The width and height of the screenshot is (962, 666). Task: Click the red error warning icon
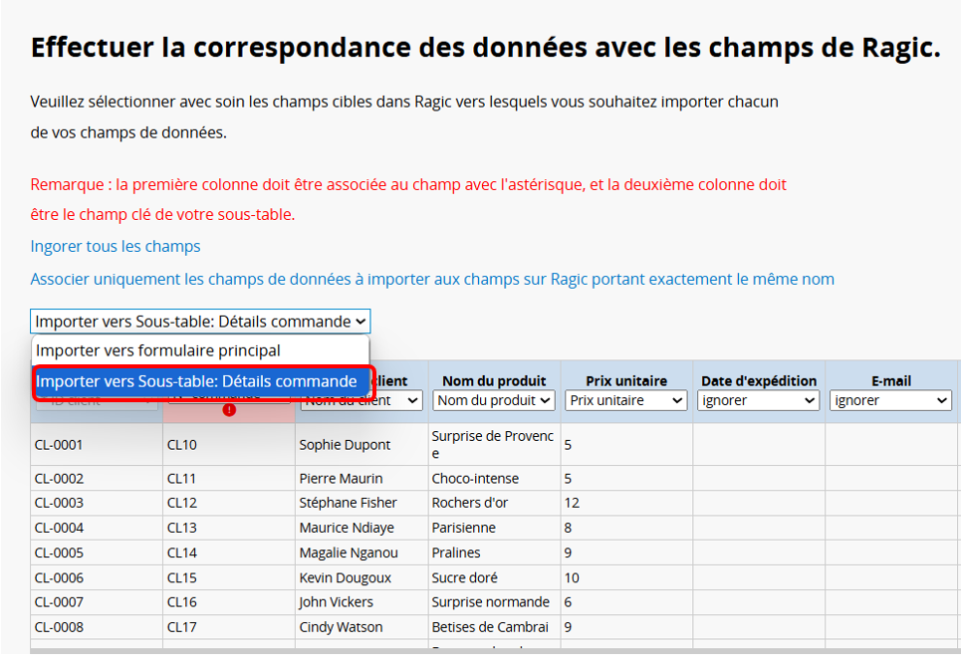(x=229, y=410)
